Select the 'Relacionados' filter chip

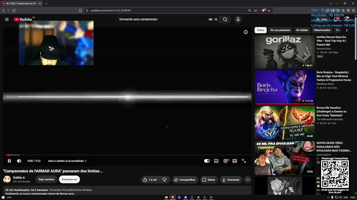(x=322, y=30)
